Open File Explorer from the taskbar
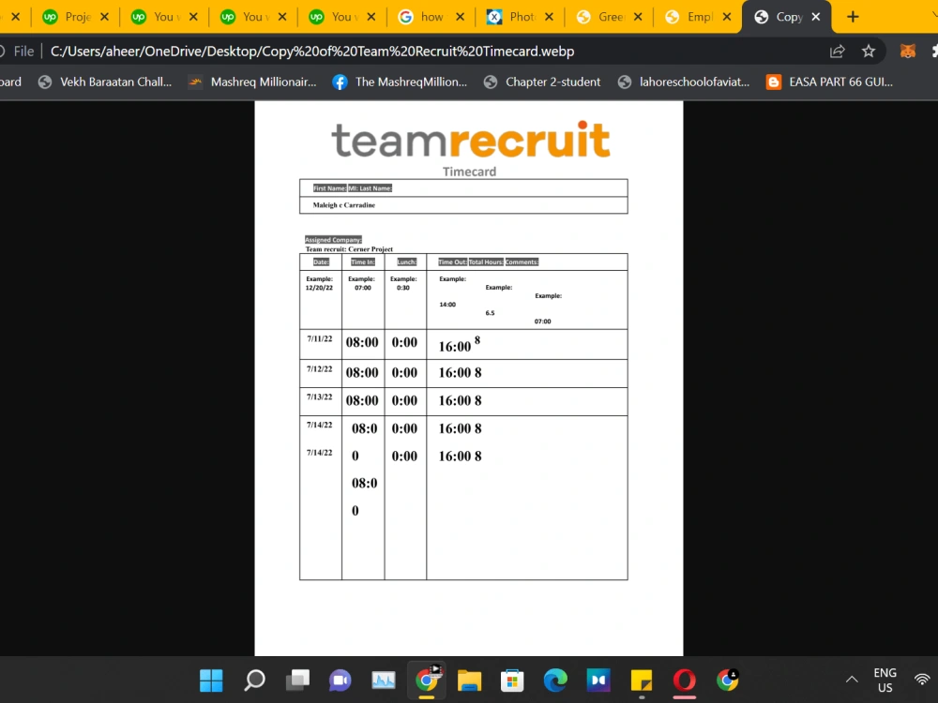The image size is (938, 703). [469, 680]
